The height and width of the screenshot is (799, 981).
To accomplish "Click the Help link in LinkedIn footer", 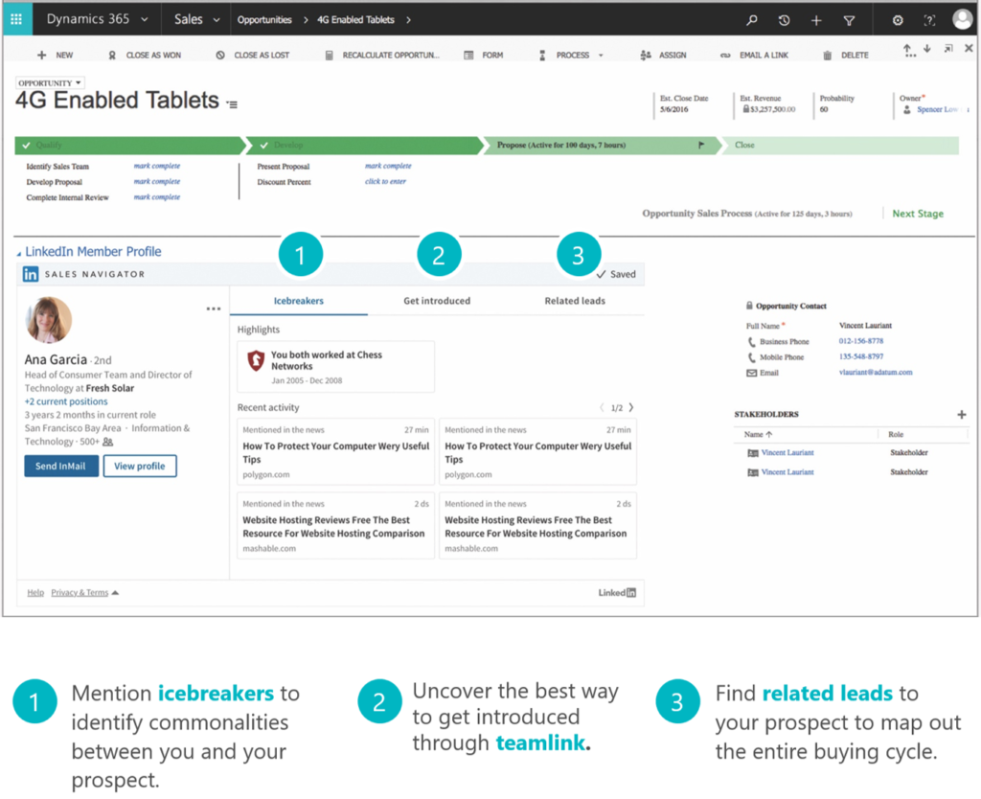I will coord(35,592).
